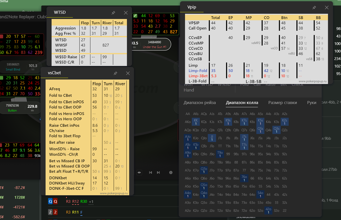Image resolution: width=341 pixels, height=220 pixels.
Task: Select the Диапазон колла tab
Action: (242, 102)
